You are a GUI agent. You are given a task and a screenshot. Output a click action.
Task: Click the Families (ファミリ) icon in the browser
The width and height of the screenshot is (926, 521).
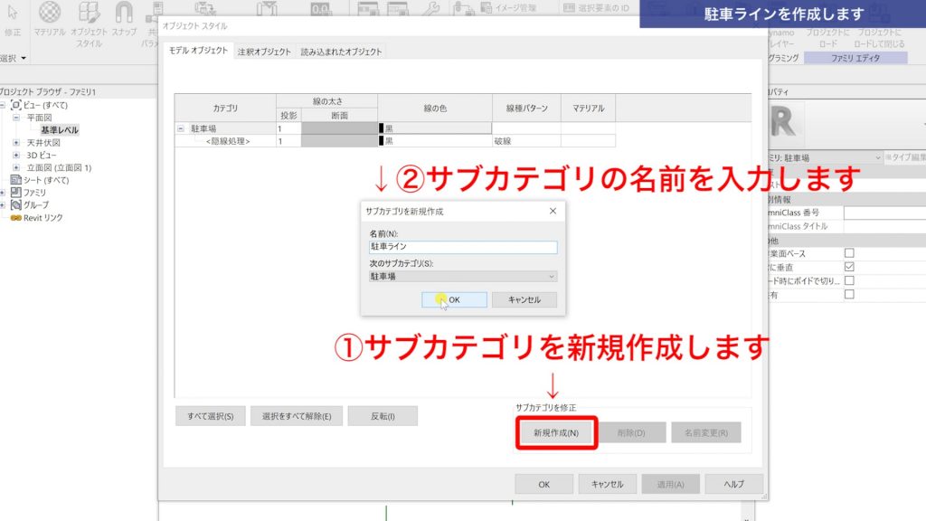click(15, 193)
